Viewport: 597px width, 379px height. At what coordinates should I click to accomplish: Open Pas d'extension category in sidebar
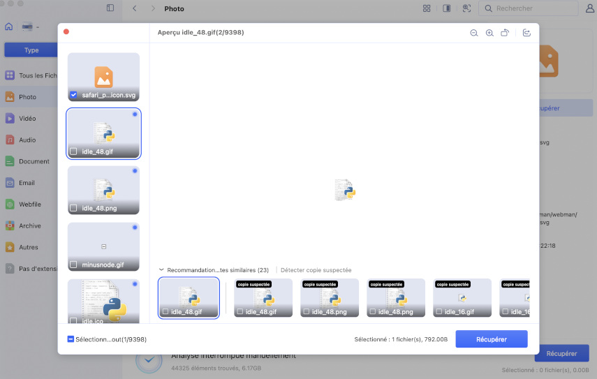pyautogui.click(x=31, y=269)
